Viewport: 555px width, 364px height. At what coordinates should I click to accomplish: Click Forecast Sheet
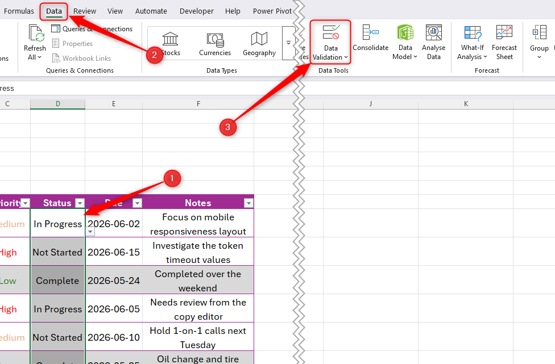(x=504, y=42)
